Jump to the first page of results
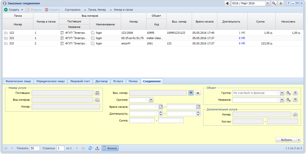This screenshot has width=306, height=154. [6, 148]
